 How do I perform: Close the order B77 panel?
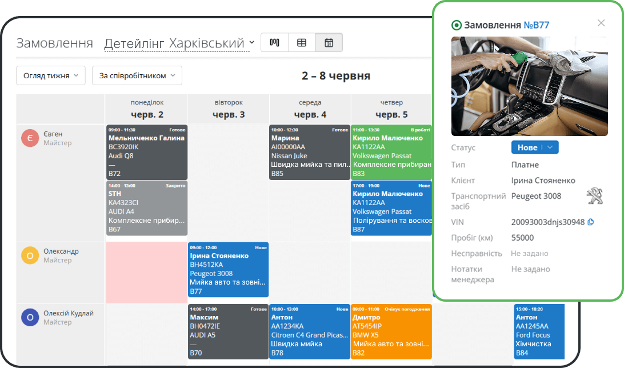tap(601, 23)
